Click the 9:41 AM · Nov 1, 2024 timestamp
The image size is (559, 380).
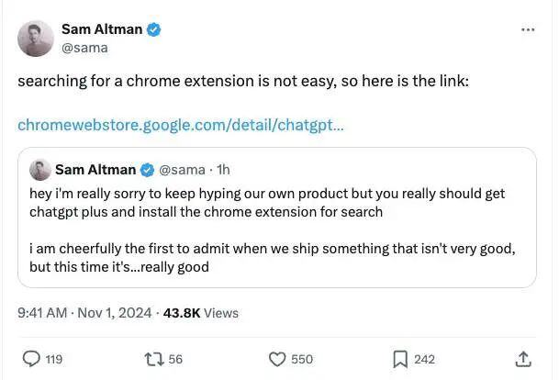coord(84,313)
